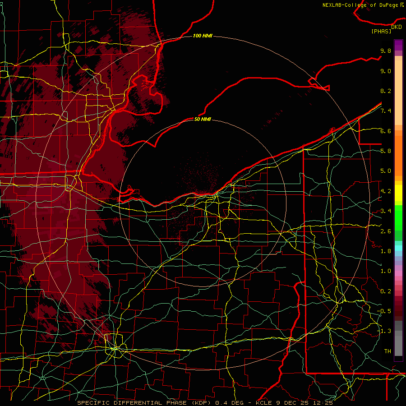This screenshot has height=406, width=406.
Task: Click the KCLE radar site identifier
Action: pyautogui.click(x=264, y=403)
